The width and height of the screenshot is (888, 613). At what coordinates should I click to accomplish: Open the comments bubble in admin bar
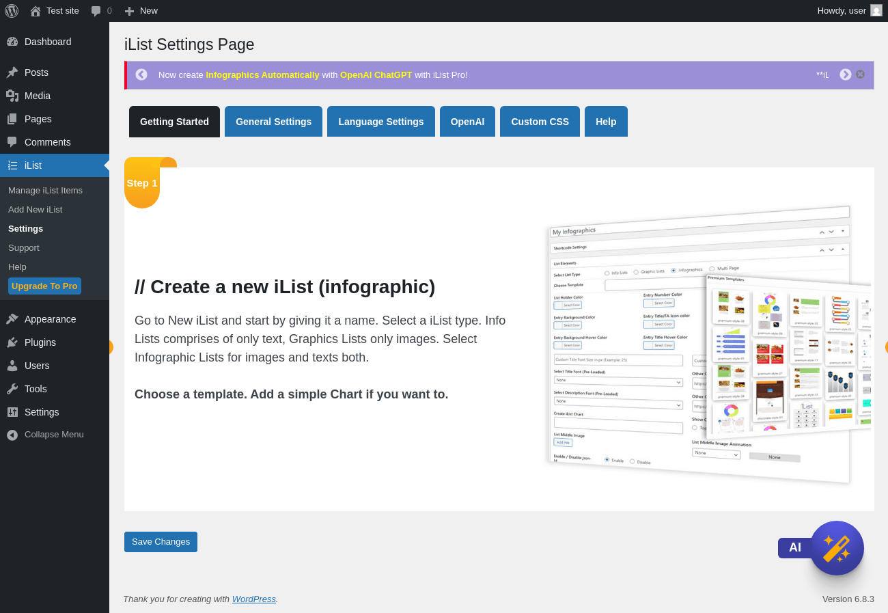click(101, 11)
